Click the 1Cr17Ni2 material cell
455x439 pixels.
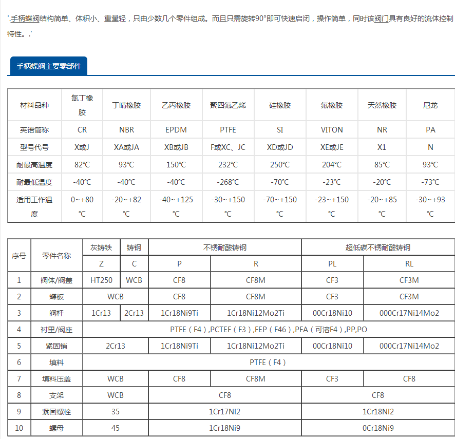tap(224, 412)
